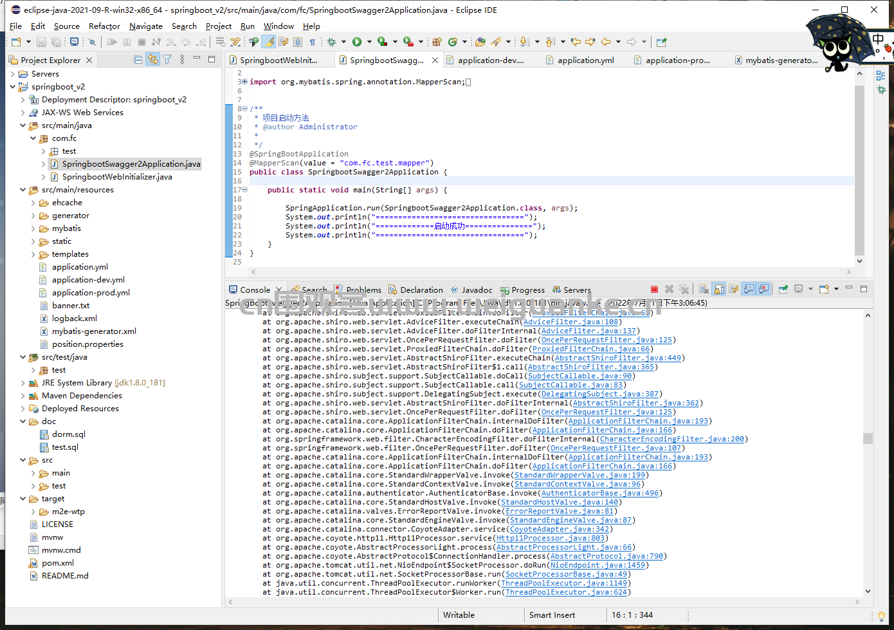
Task: Toggle console Scroll Lock
Action: click(719, 290)
